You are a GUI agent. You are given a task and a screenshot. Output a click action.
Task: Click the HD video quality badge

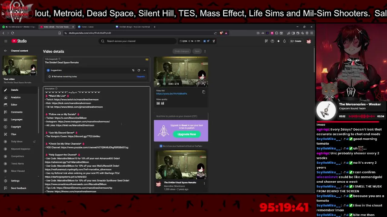click(x=162, y=103)
